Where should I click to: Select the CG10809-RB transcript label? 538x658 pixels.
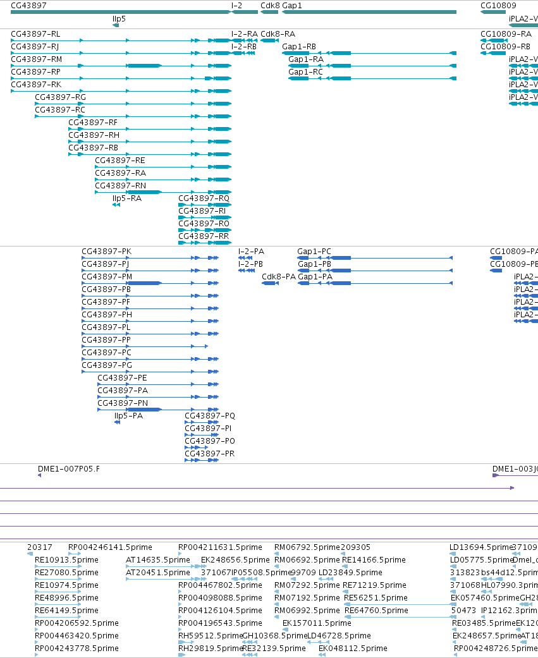(506, 47)
